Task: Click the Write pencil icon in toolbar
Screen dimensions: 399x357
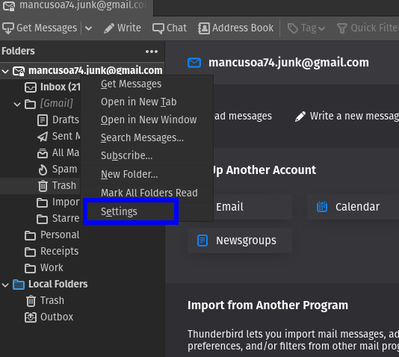Action: [x=109, y=28]
